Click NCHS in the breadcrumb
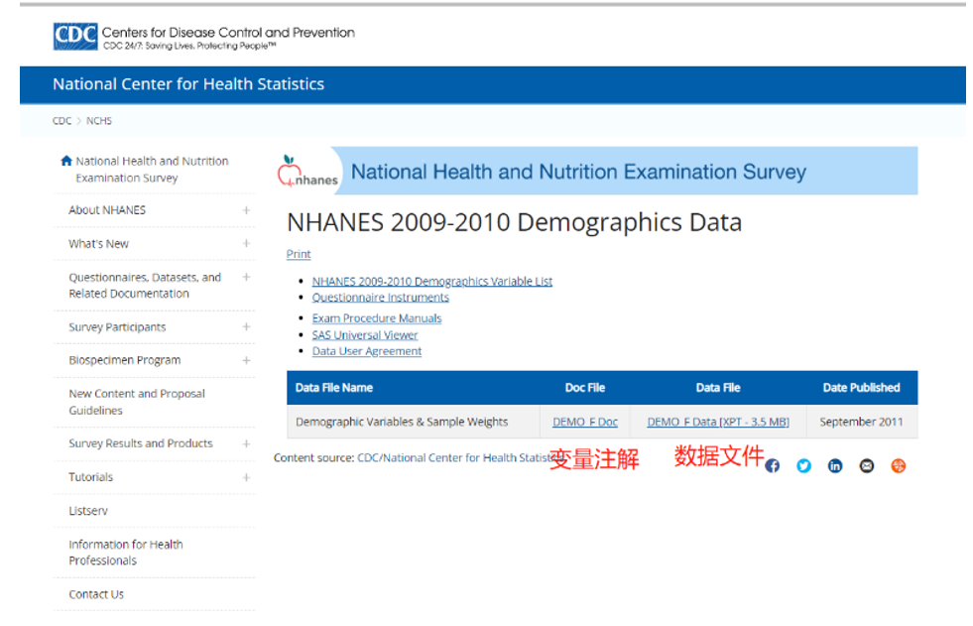 coord(98,120)
